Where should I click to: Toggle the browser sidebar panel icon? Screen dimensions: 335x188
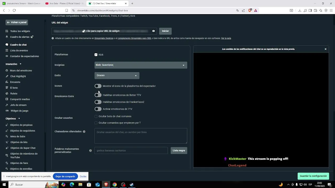(x=310, y=10)
